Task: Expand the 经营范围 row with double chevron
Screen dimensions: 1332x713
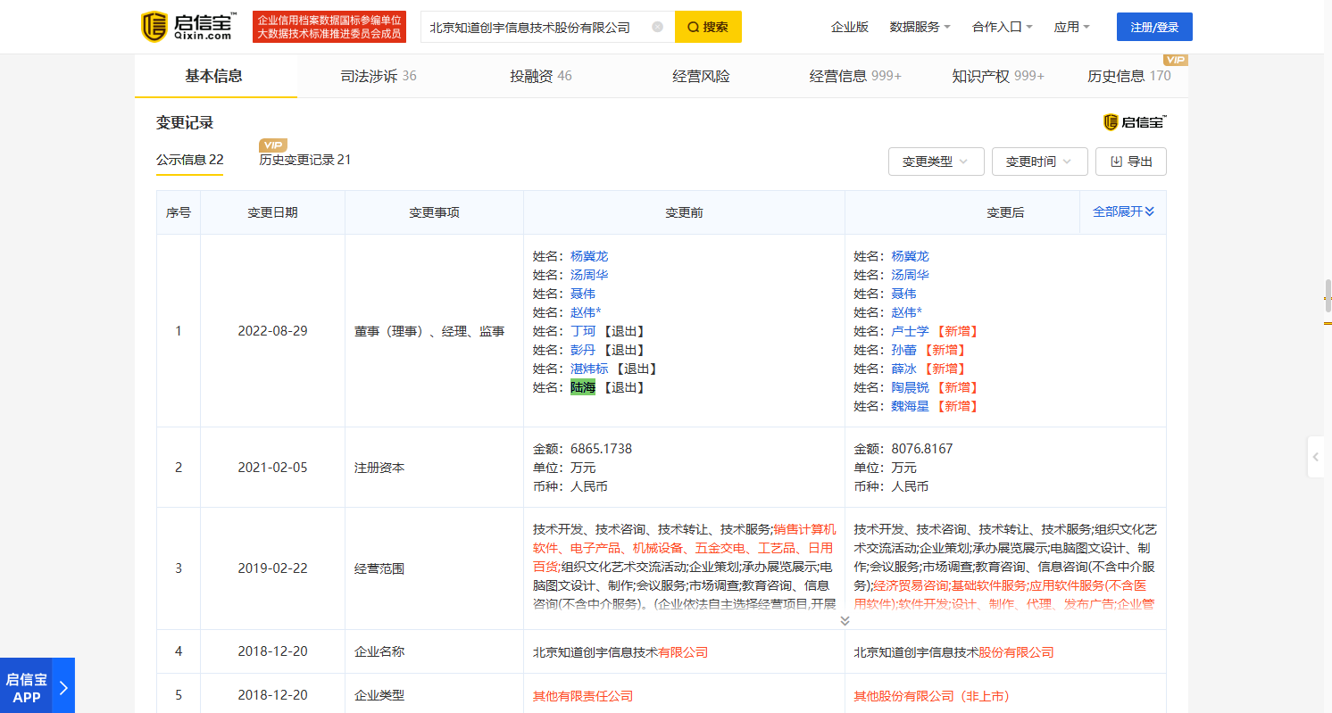Action: (845, 620)
